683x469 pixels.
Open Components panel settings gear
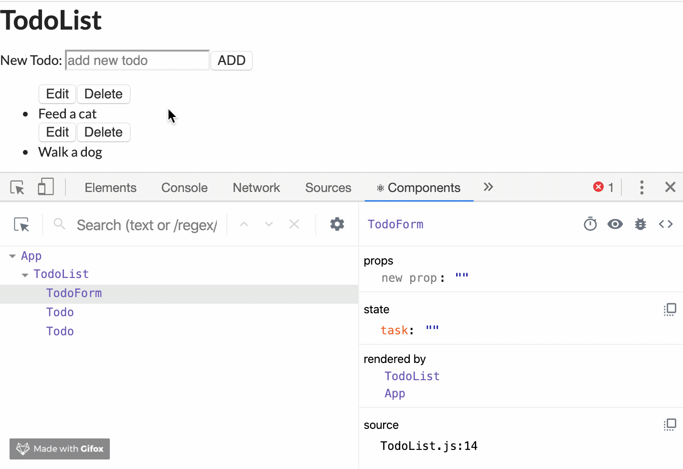coord(337,224)
